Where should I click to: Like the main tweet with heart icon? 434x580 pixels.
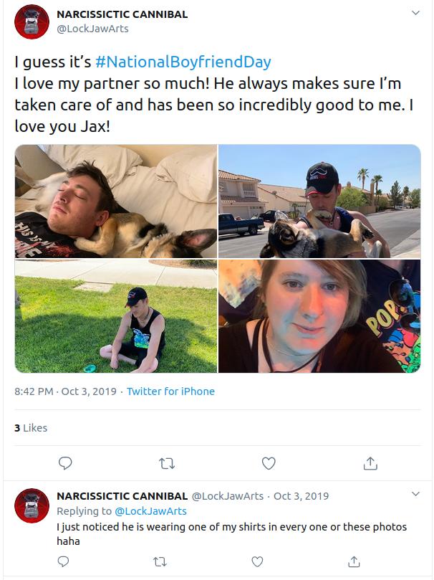click(269, 463)
